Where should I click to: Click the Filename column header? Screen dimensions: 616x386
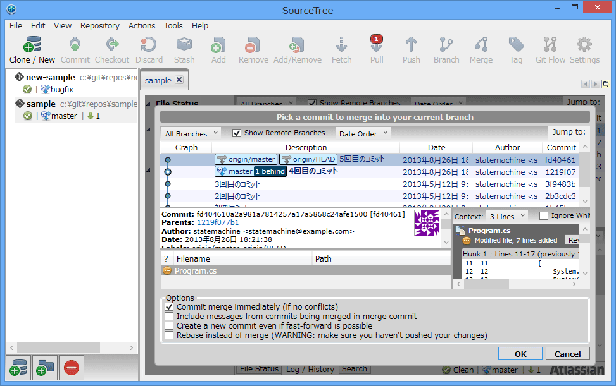(241, 258)
